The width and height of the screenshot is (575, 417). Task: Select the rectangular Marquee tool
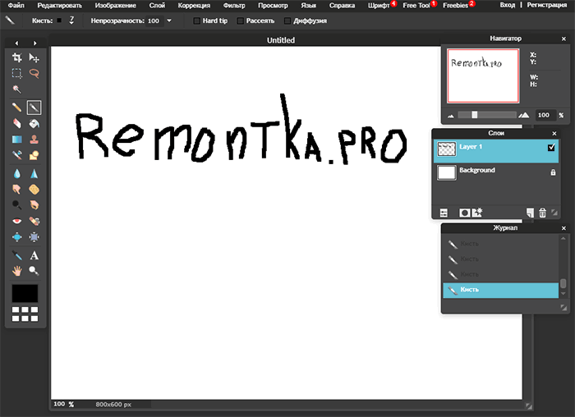17,73
